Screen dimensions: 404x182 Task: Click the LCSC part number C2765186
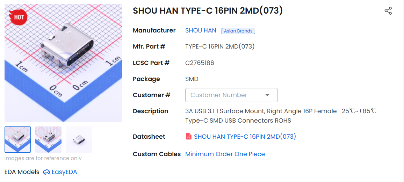pos(200,63)
